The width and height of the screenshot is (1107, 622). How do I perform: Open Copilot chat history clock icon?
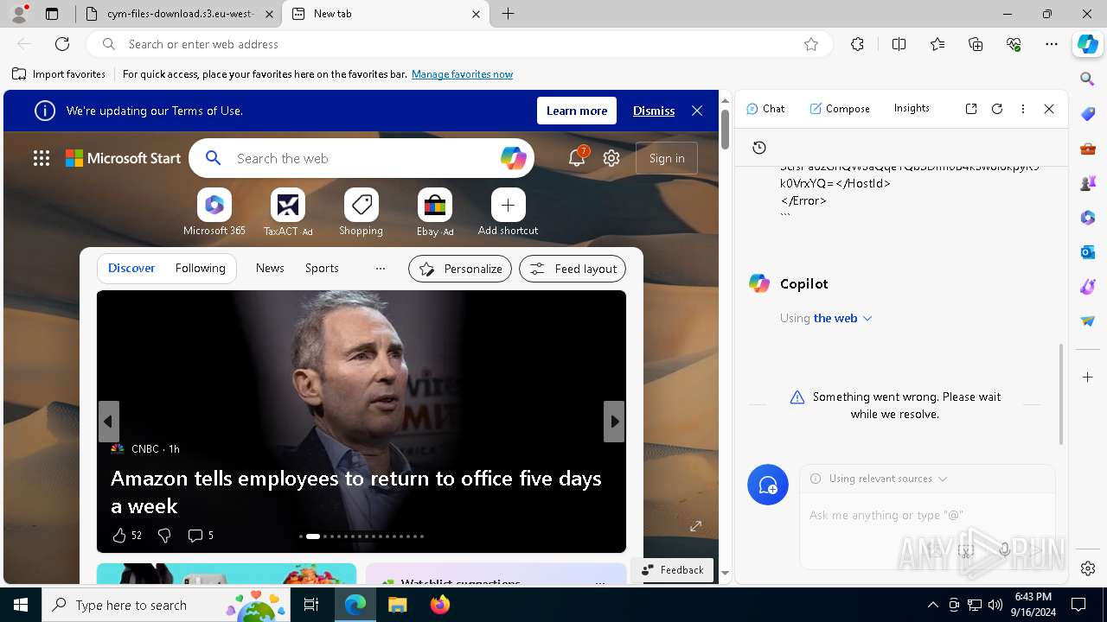click(x=759, y=148)
